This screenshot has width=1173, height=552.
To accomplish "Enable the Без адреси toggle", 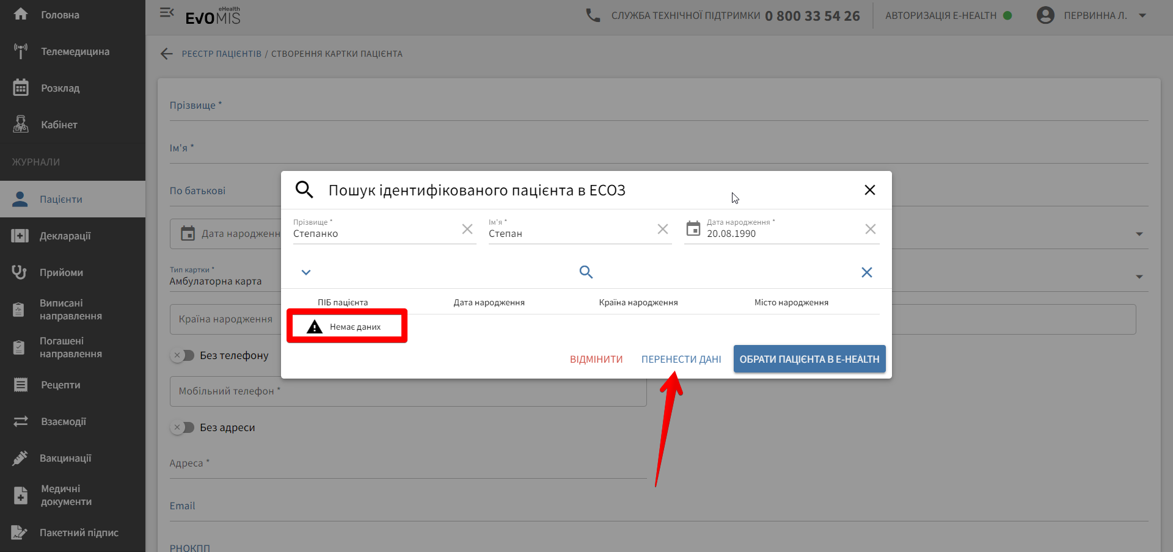I will tap(182, 427).
